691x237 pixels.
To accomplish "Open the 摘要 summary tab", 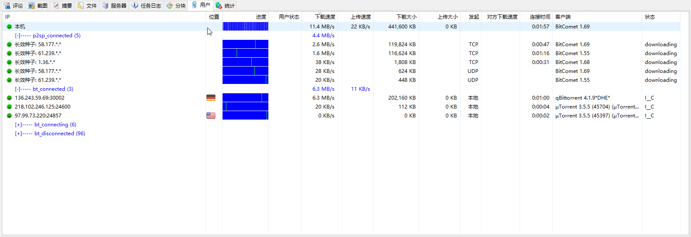I will pos(62,6).
